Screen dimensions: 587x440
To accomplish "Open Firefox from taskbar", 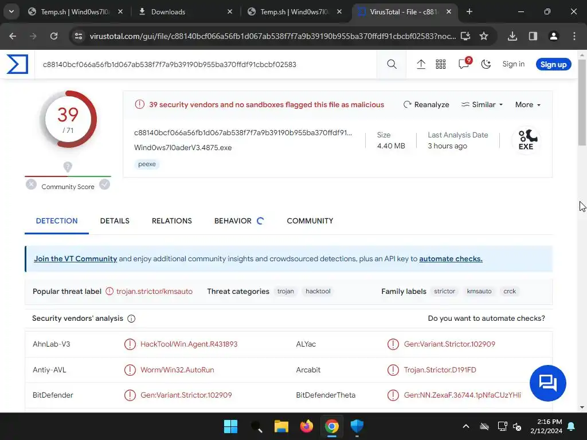I will pyautogui.click(x=306, y=426).
